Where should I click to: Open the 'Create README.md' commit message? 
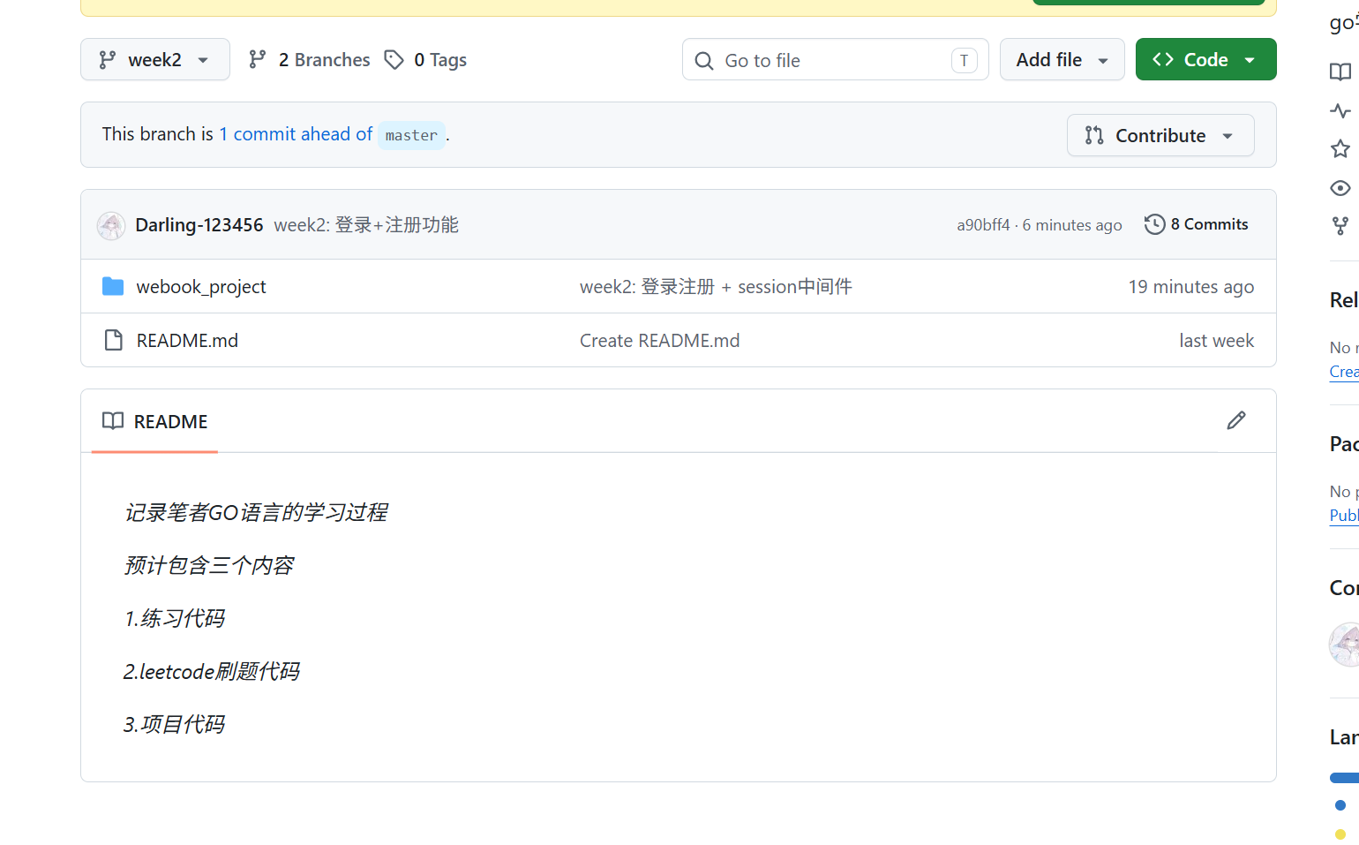pos(659,341)
